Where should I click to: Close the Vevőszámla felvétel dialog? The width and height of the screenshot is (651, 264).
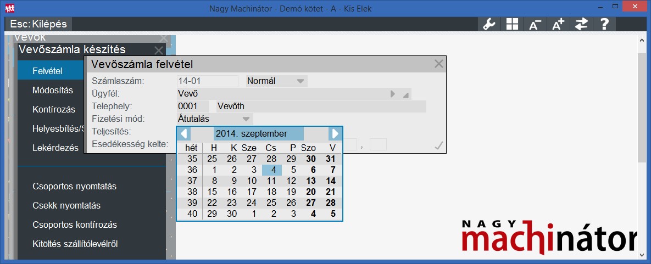[438, 64]
